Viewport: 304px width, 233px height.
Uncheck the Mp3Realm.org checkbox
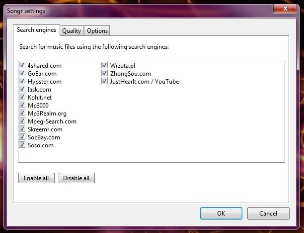tap(22, 113)
